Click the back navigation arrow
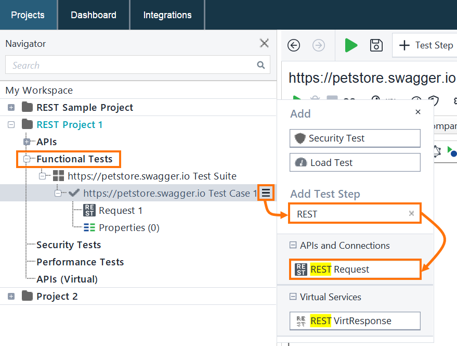Image resolution: width=457 pixels, height=346 pixels. click(x=294, y=45)
